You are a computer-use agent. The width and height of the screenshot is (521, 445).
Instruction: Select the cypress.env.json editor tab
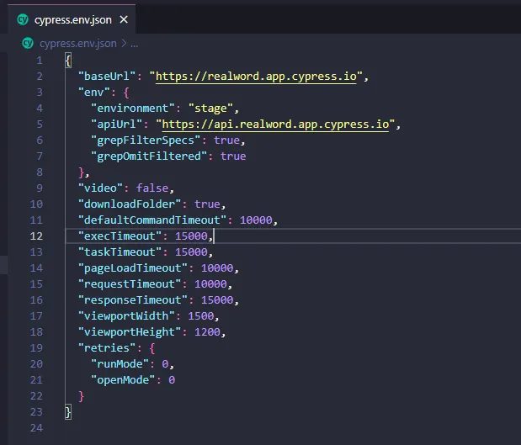click(x=72, y=19)
